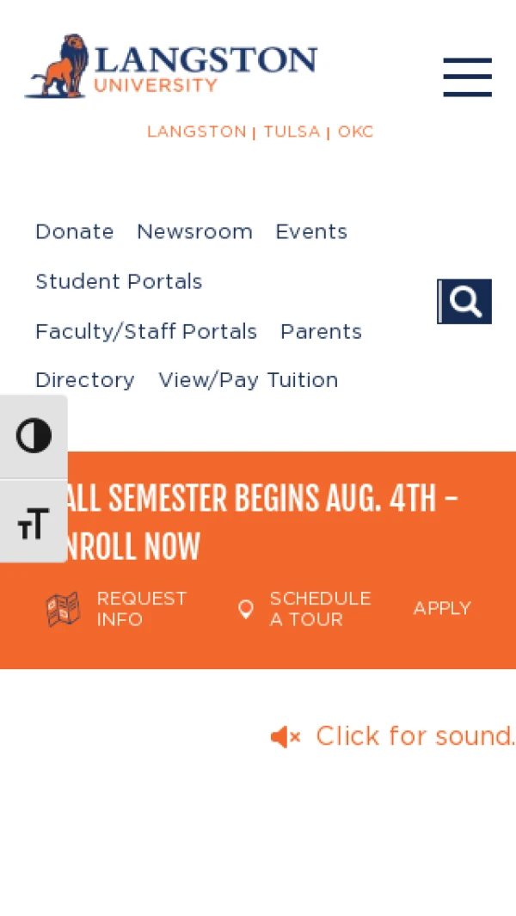Open the hamburger navigation menu
The image size is (516, 916).
point(467,77)
